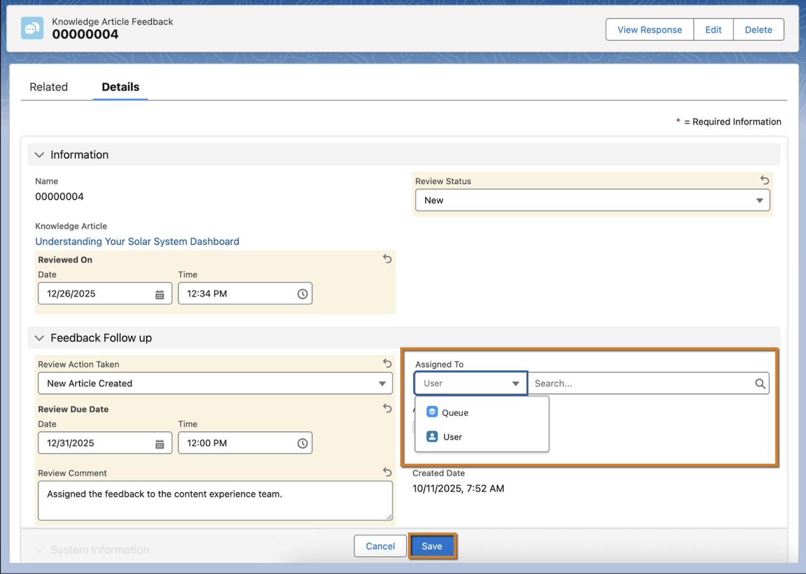Click the Reviewed On date field
The width and height of the screenshot is (806, 574).
(x=105, y=294)
